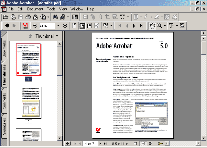
Task: Click the Zoom Out minus button
Action: (x=35, y=26)
